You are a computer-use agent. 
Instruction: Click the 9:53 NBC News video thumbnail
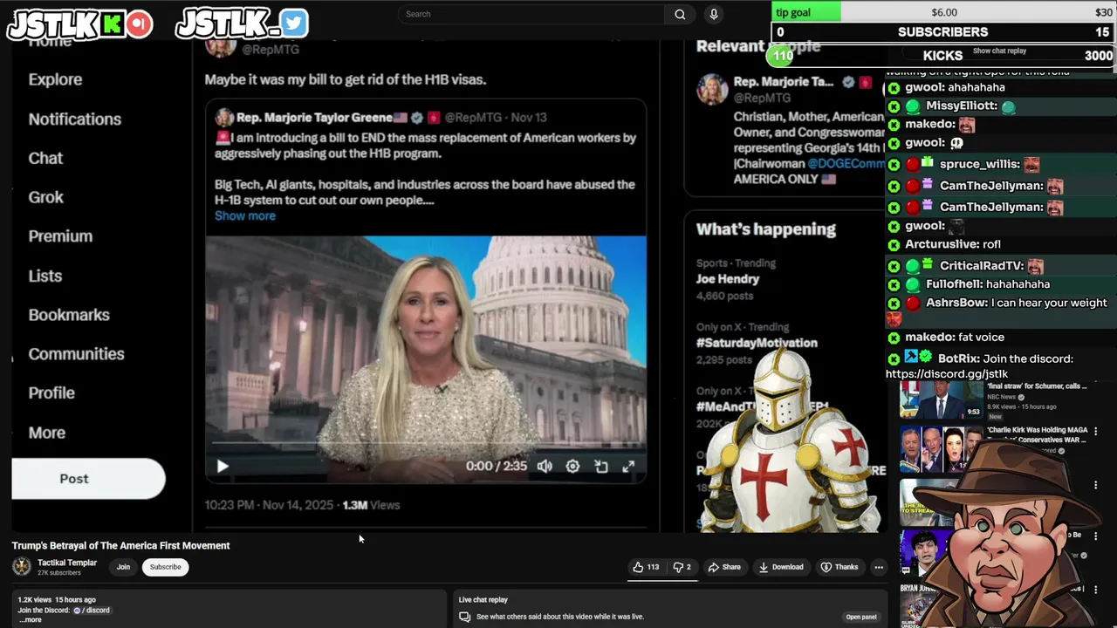coord(942,400)
